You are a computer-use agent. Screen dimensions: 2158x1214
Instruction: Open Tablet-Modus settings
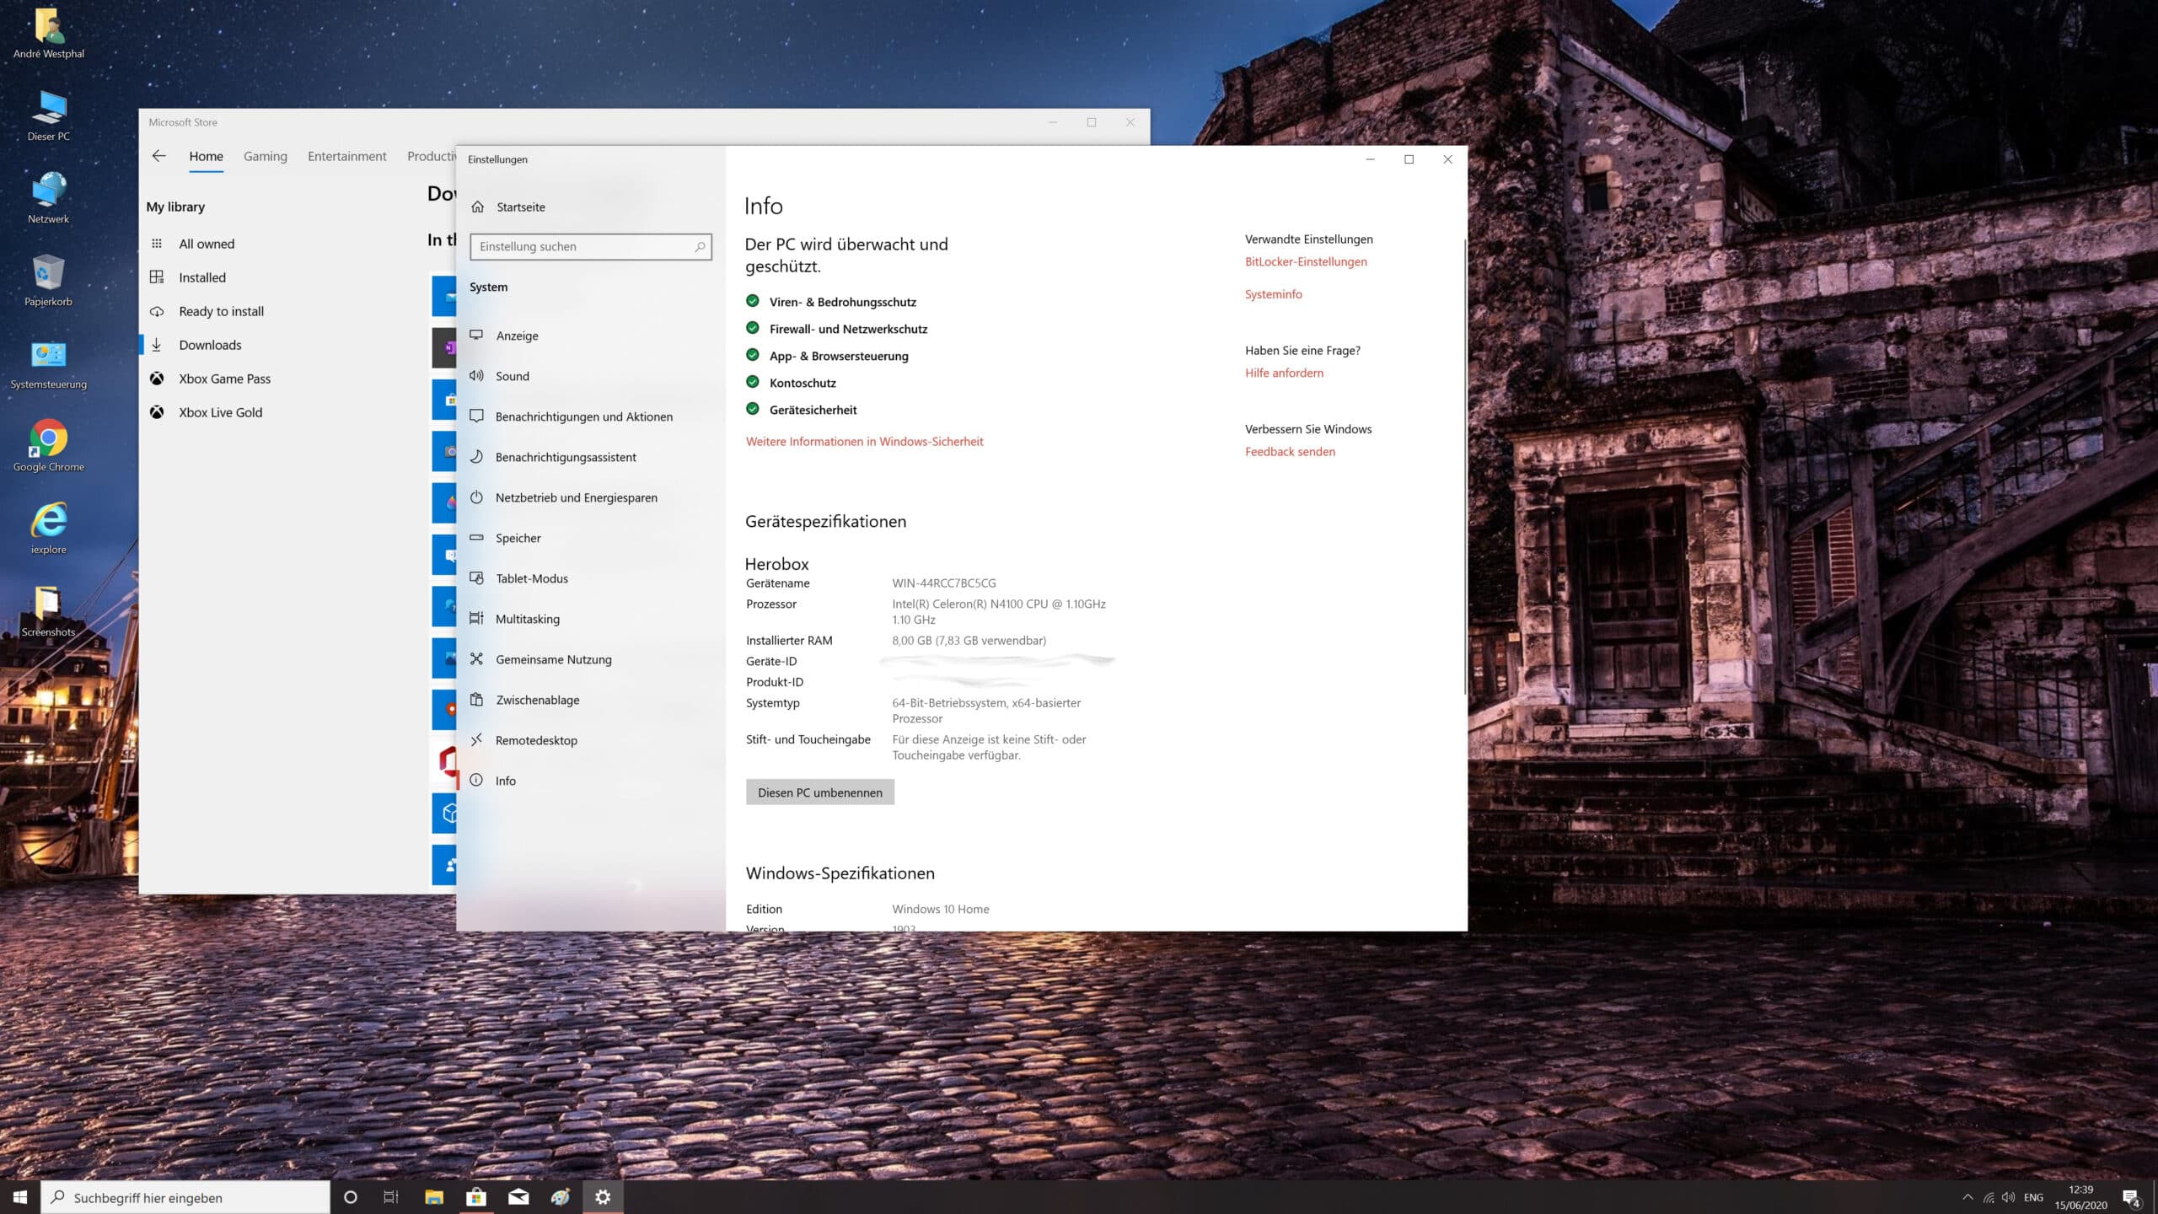[x=590, y=578]
